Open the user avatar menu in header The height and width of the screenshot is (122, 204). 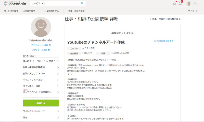click(x=189, y=4)
